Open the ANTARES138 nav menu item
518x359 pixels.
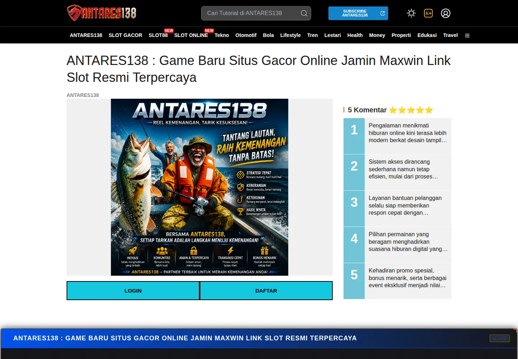click(86, 35)
